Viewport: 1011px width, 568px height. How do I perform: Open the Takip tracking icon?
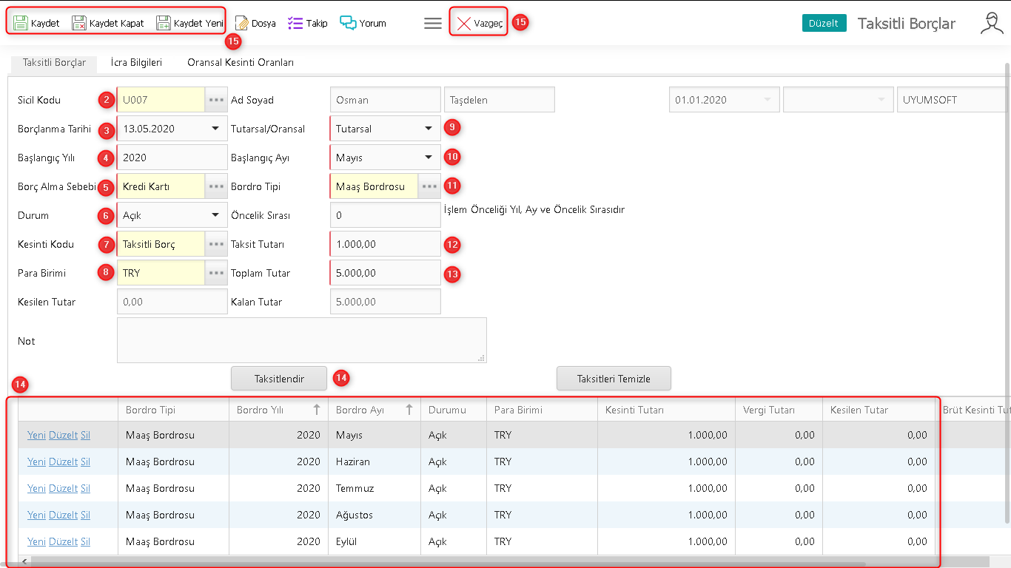(295, 23)
